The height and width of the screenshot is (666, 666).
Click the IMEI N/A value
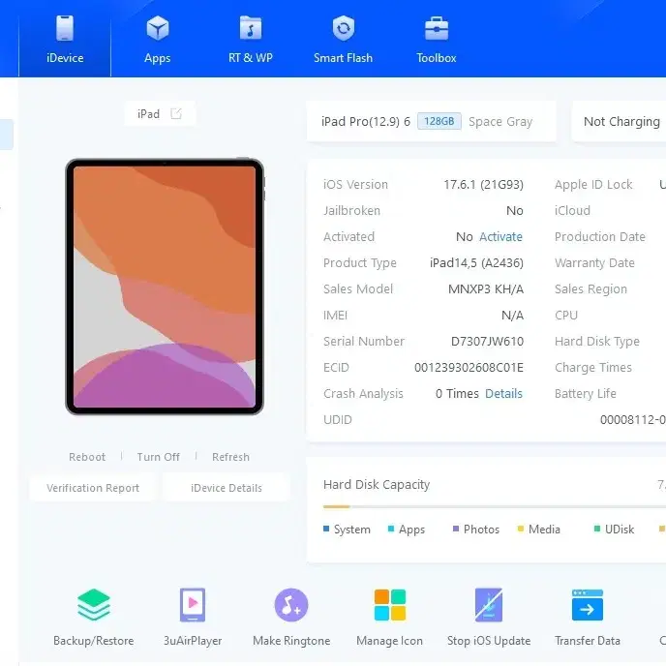pyautogui.click(x=513, y=316)
